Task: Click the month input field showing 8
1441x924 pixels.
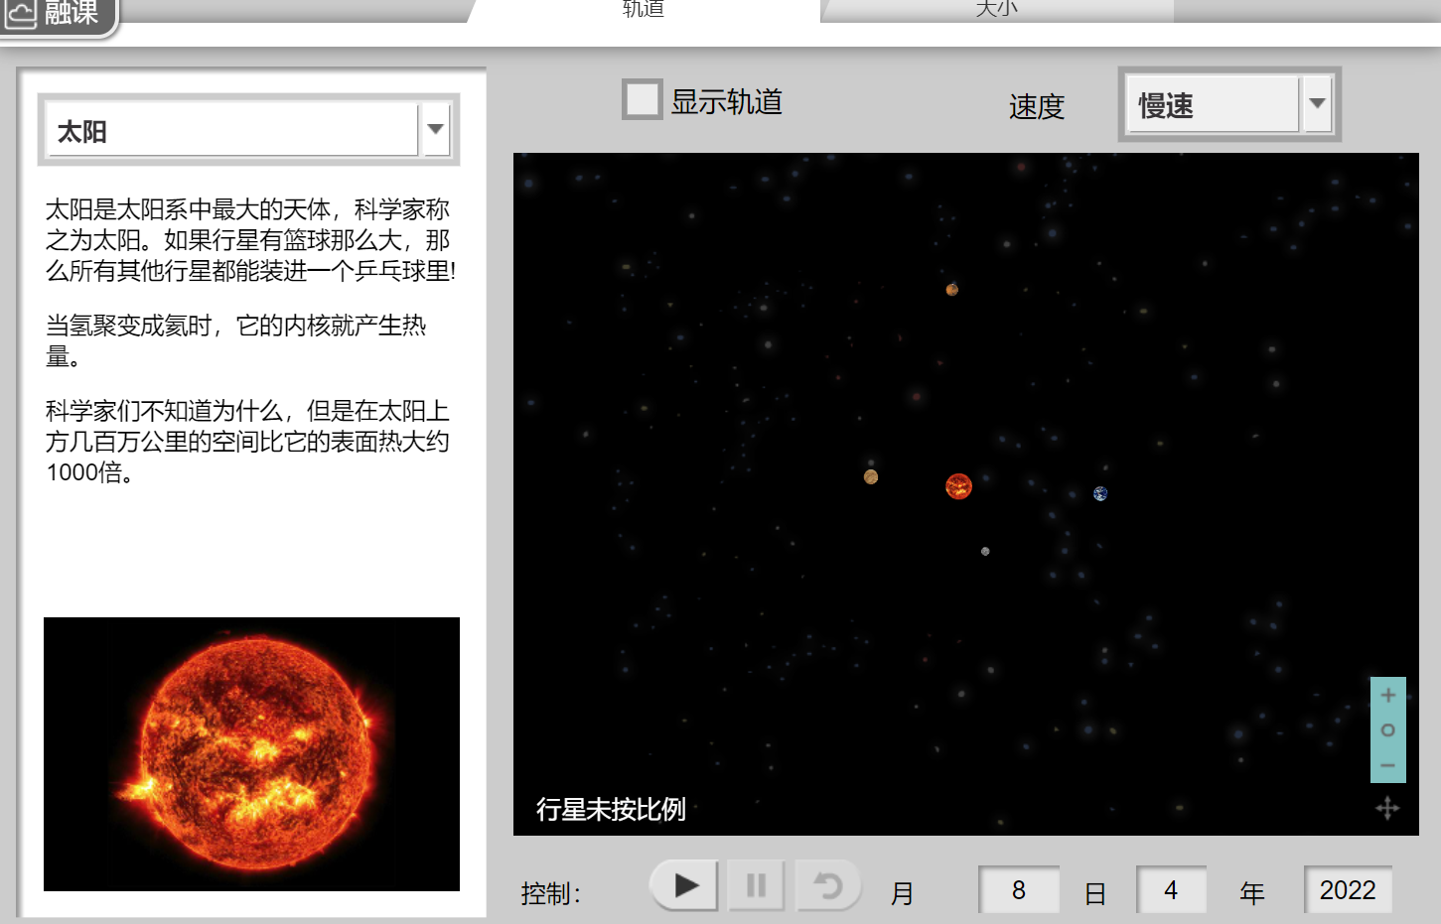Action: pos(1019,890)
